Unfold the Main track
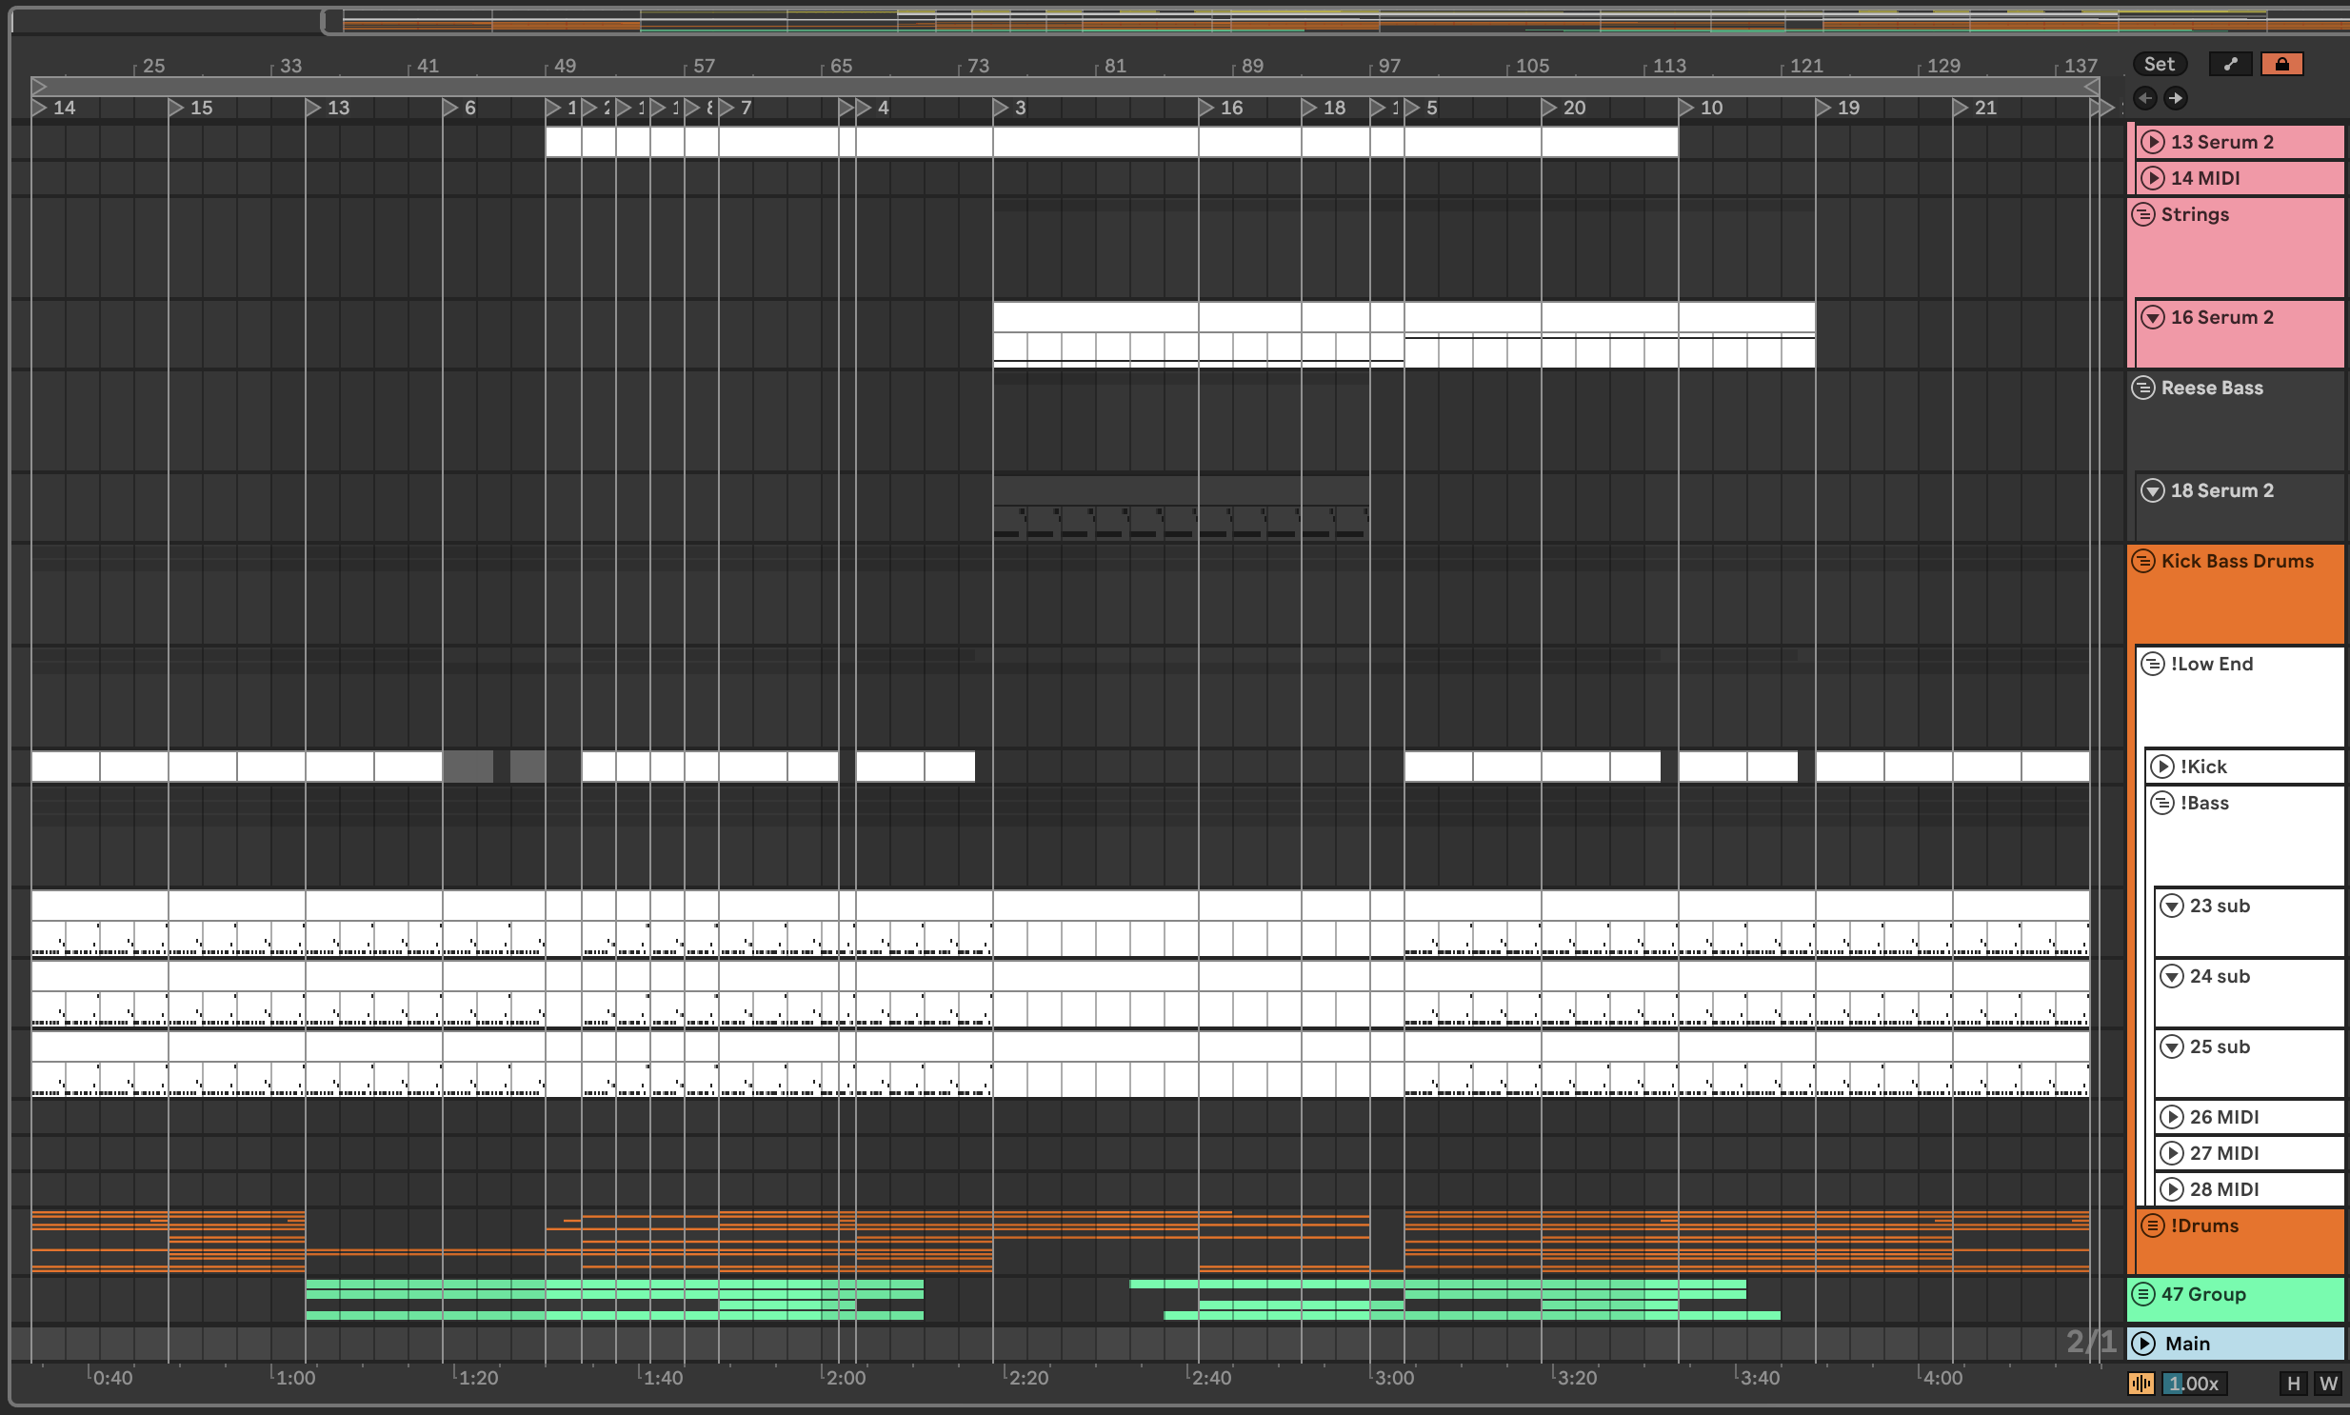The image size is (2350, 1415). [x=2143, y=1345]
